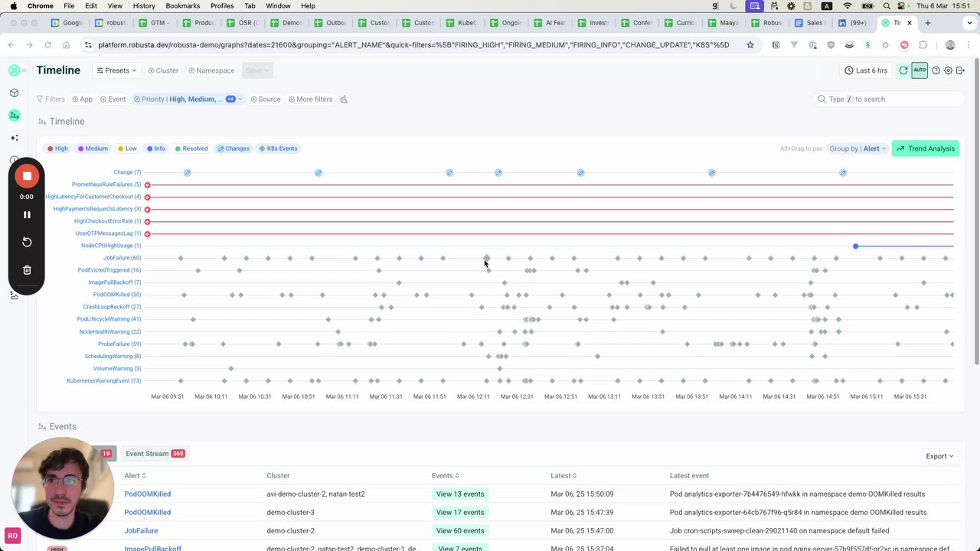Open the Profiles menu in menu bar

(x=222, y=6)
